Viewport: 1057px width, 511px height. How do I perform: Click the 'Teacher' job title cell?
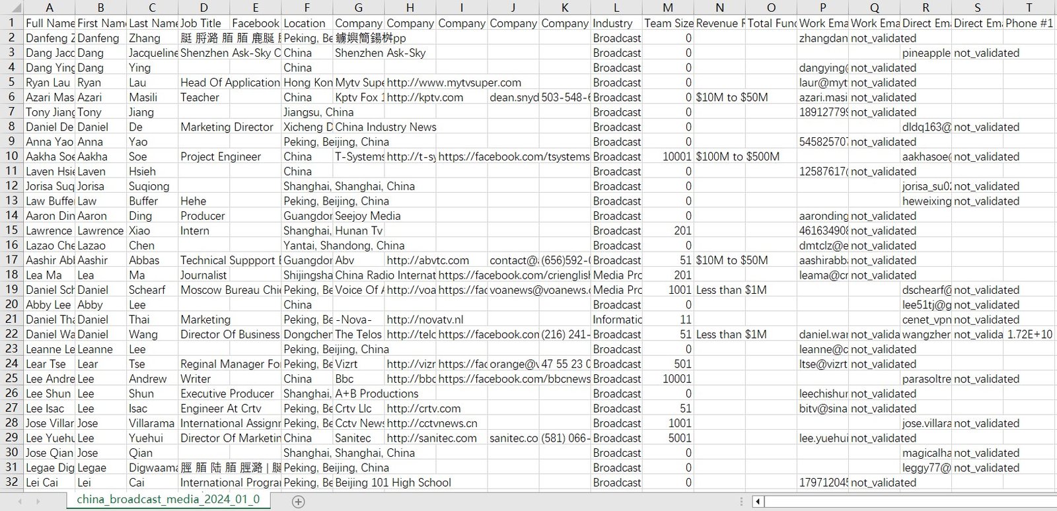203,97
